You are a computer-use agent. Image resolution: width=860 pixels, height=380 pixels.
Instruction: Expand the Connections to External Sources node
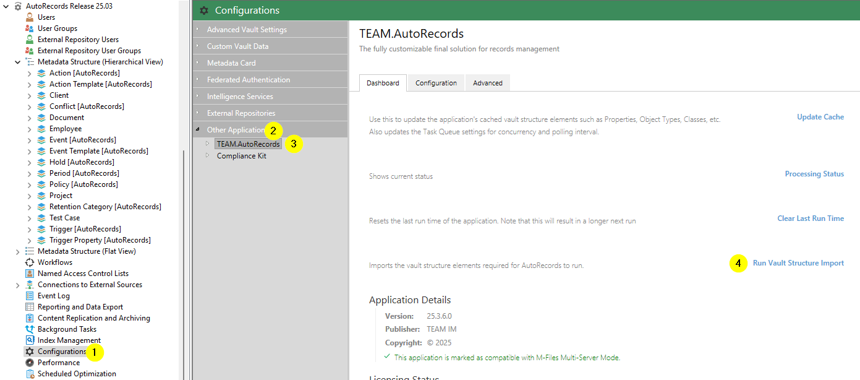[17, 285]
